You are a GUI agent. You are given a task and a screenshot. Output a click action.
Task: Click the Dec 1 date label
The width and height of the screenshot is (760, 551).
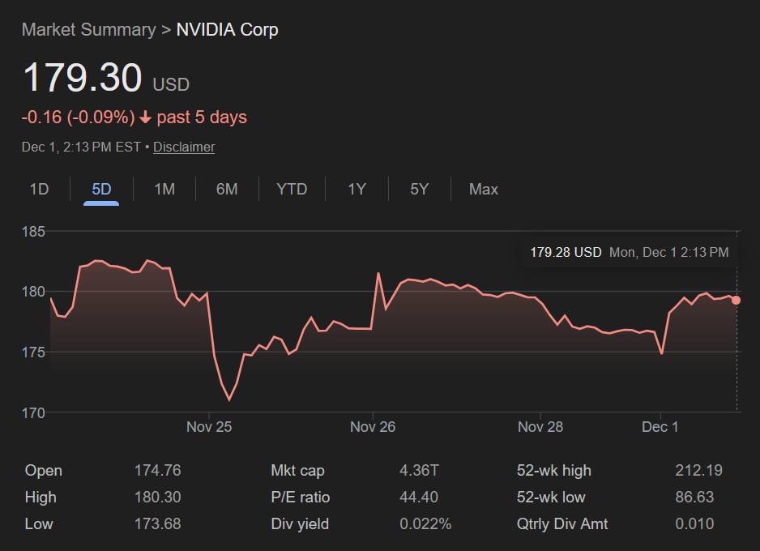point(660,427)
